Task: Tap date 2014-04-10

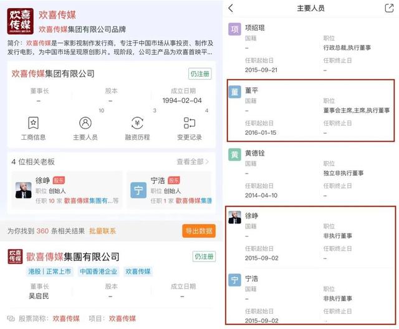Action: tap(261, 195)
